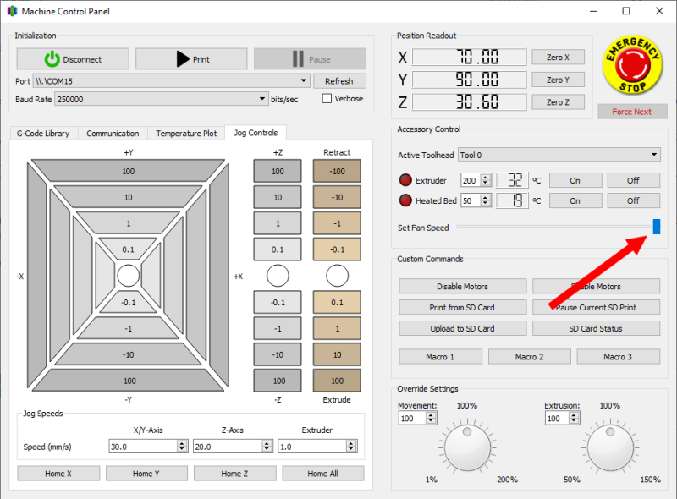Retract the extruder by 100

(x=337, y=170)
